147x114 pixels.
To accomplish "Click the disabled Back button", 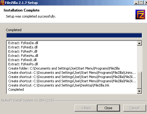I will (86, 108).
